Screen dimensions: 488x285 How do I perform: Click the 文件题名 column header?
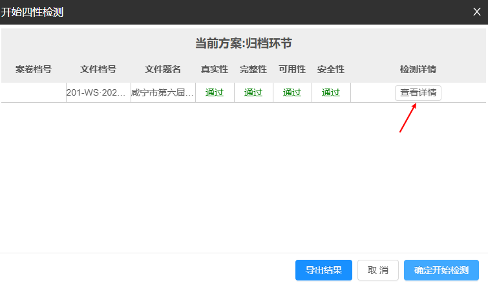163,69
